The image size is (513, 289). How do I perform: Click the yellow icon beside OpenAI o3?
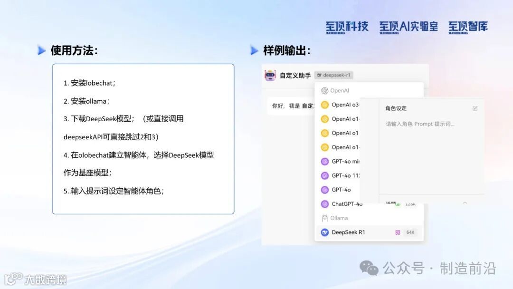tap(324, 105)
